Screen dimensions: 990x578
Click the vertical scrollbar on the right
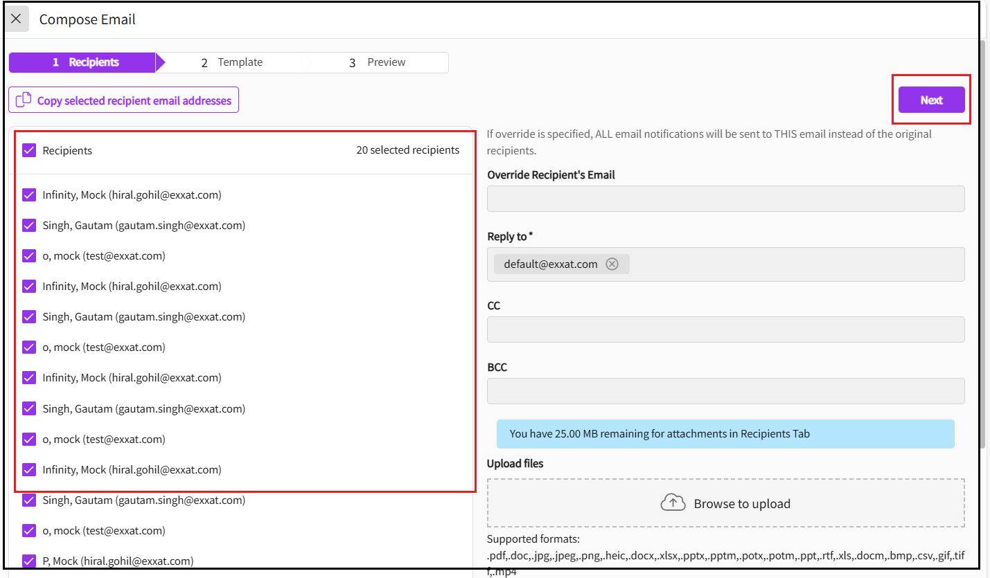pyautogui.click(x=982, y=242)
